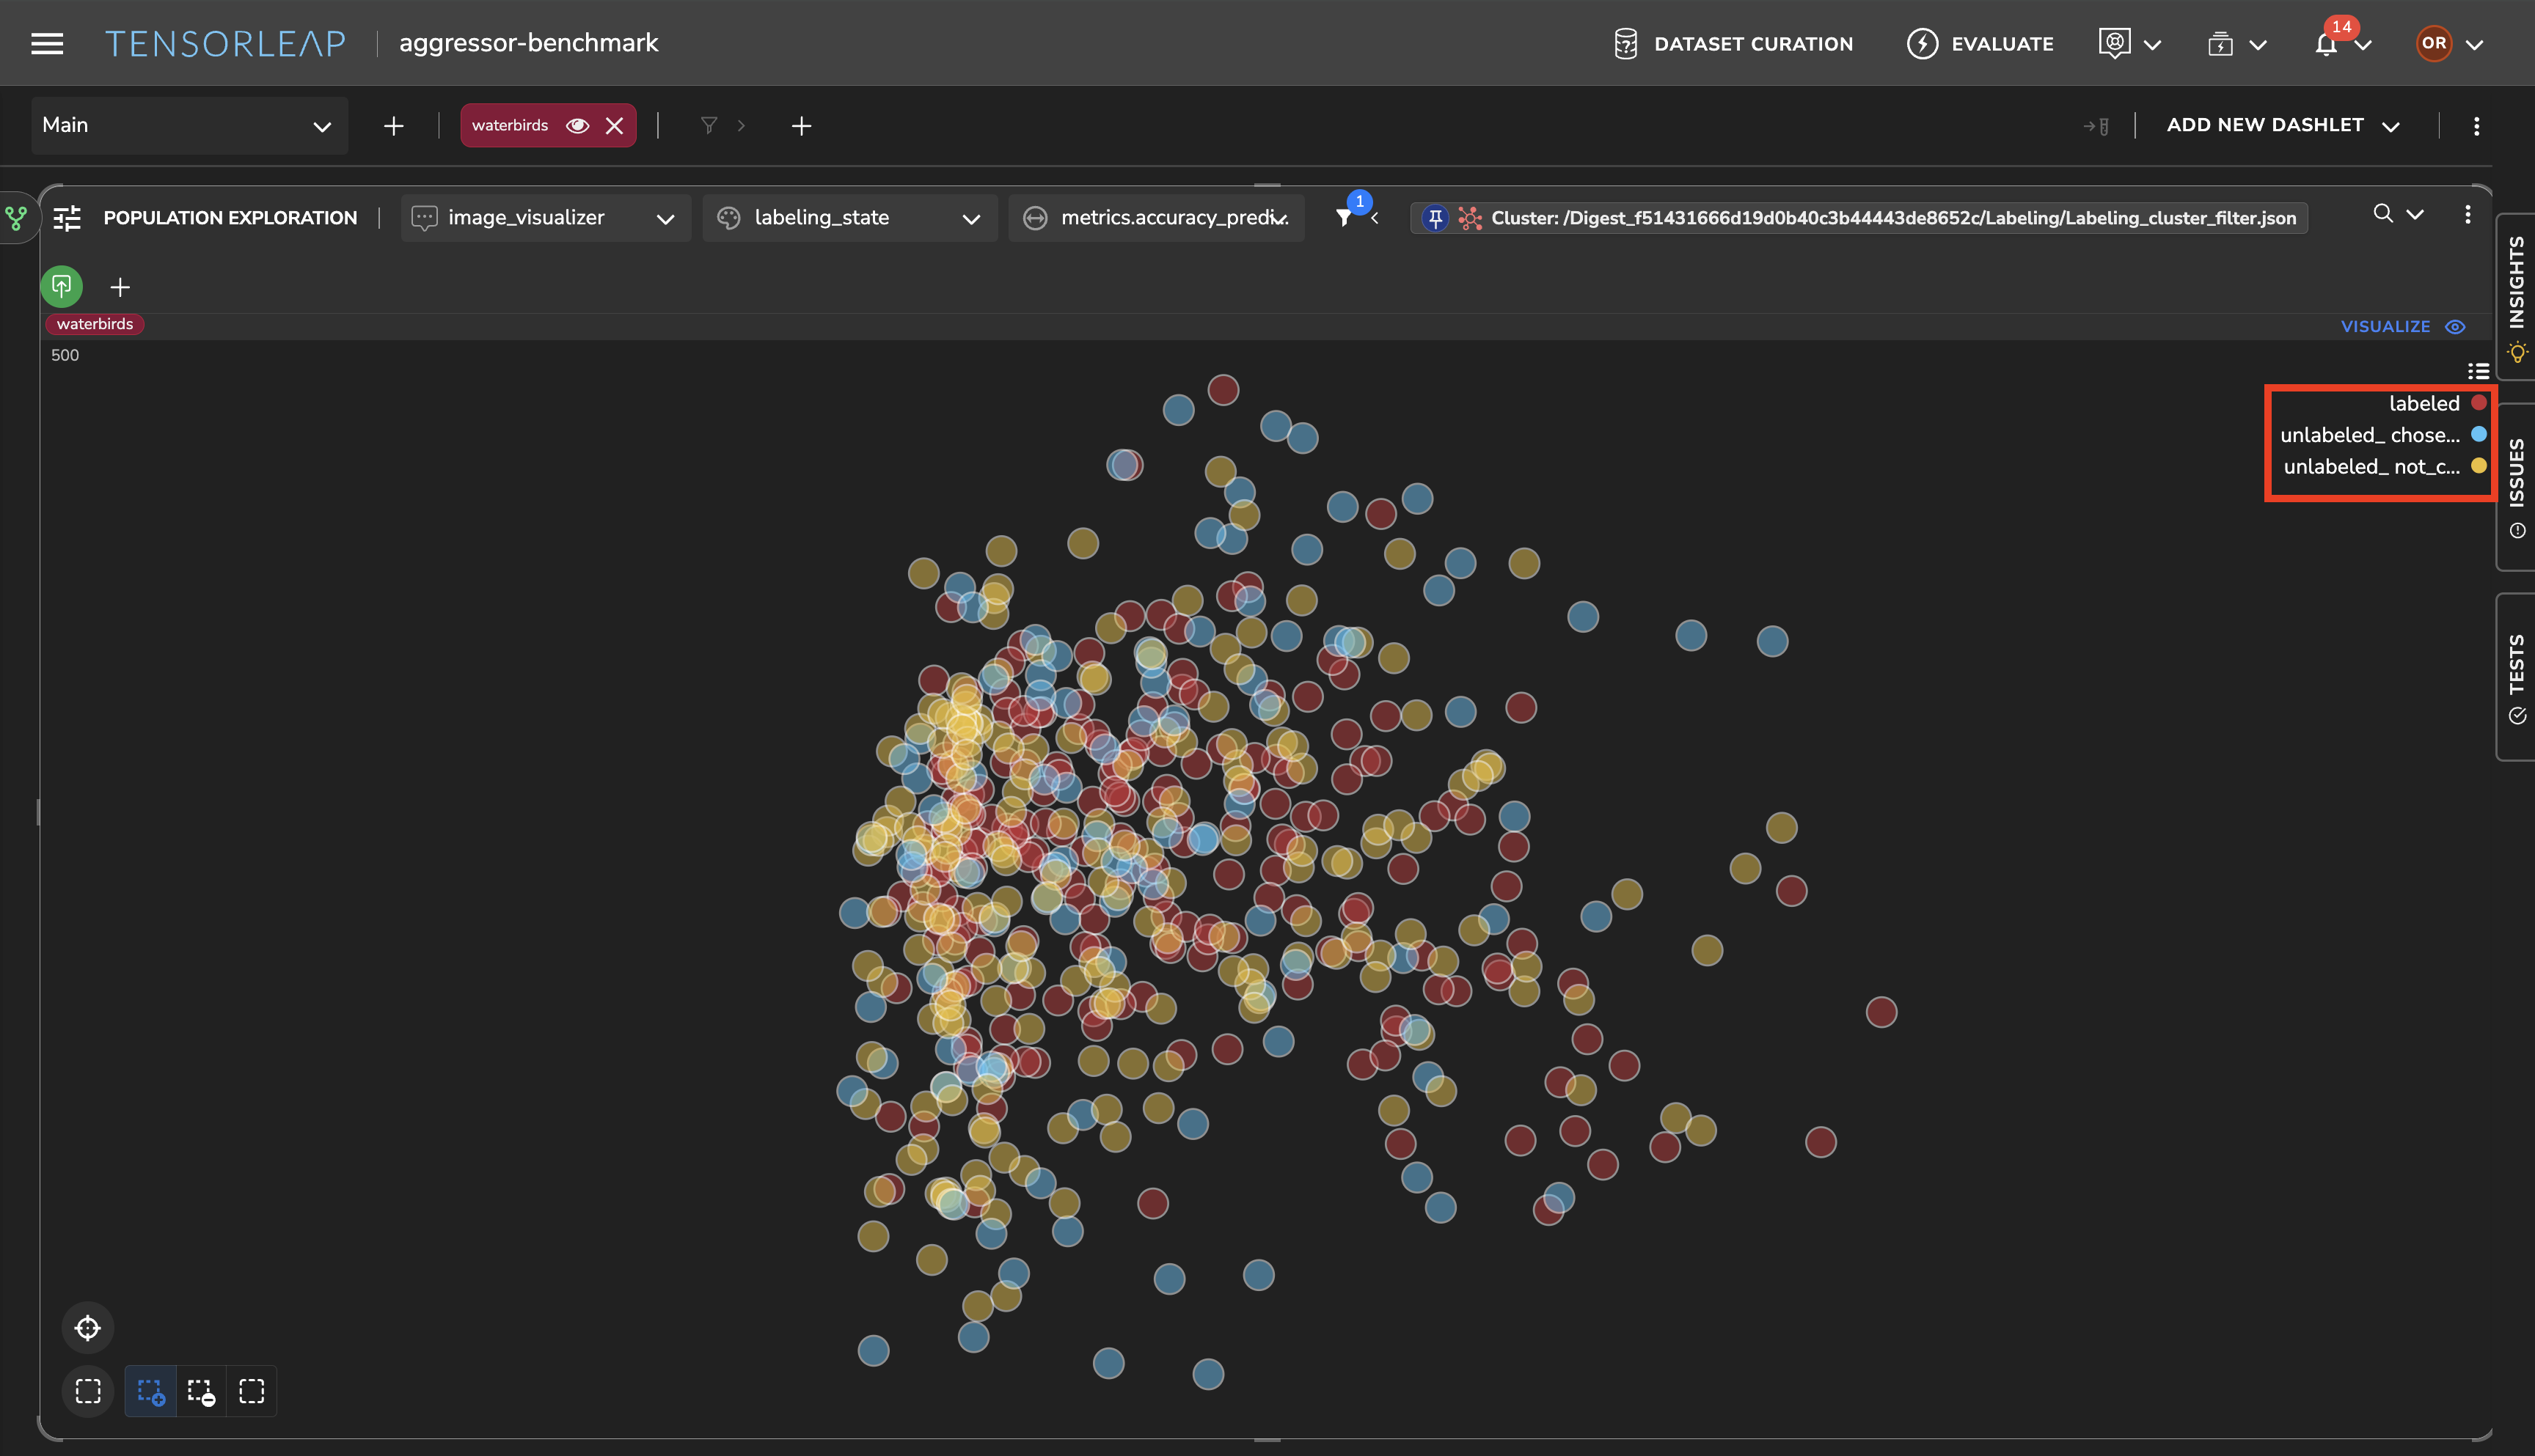Open the Main dashboard dropdown
The image size is (2535, 1456).
click(189, 126)
